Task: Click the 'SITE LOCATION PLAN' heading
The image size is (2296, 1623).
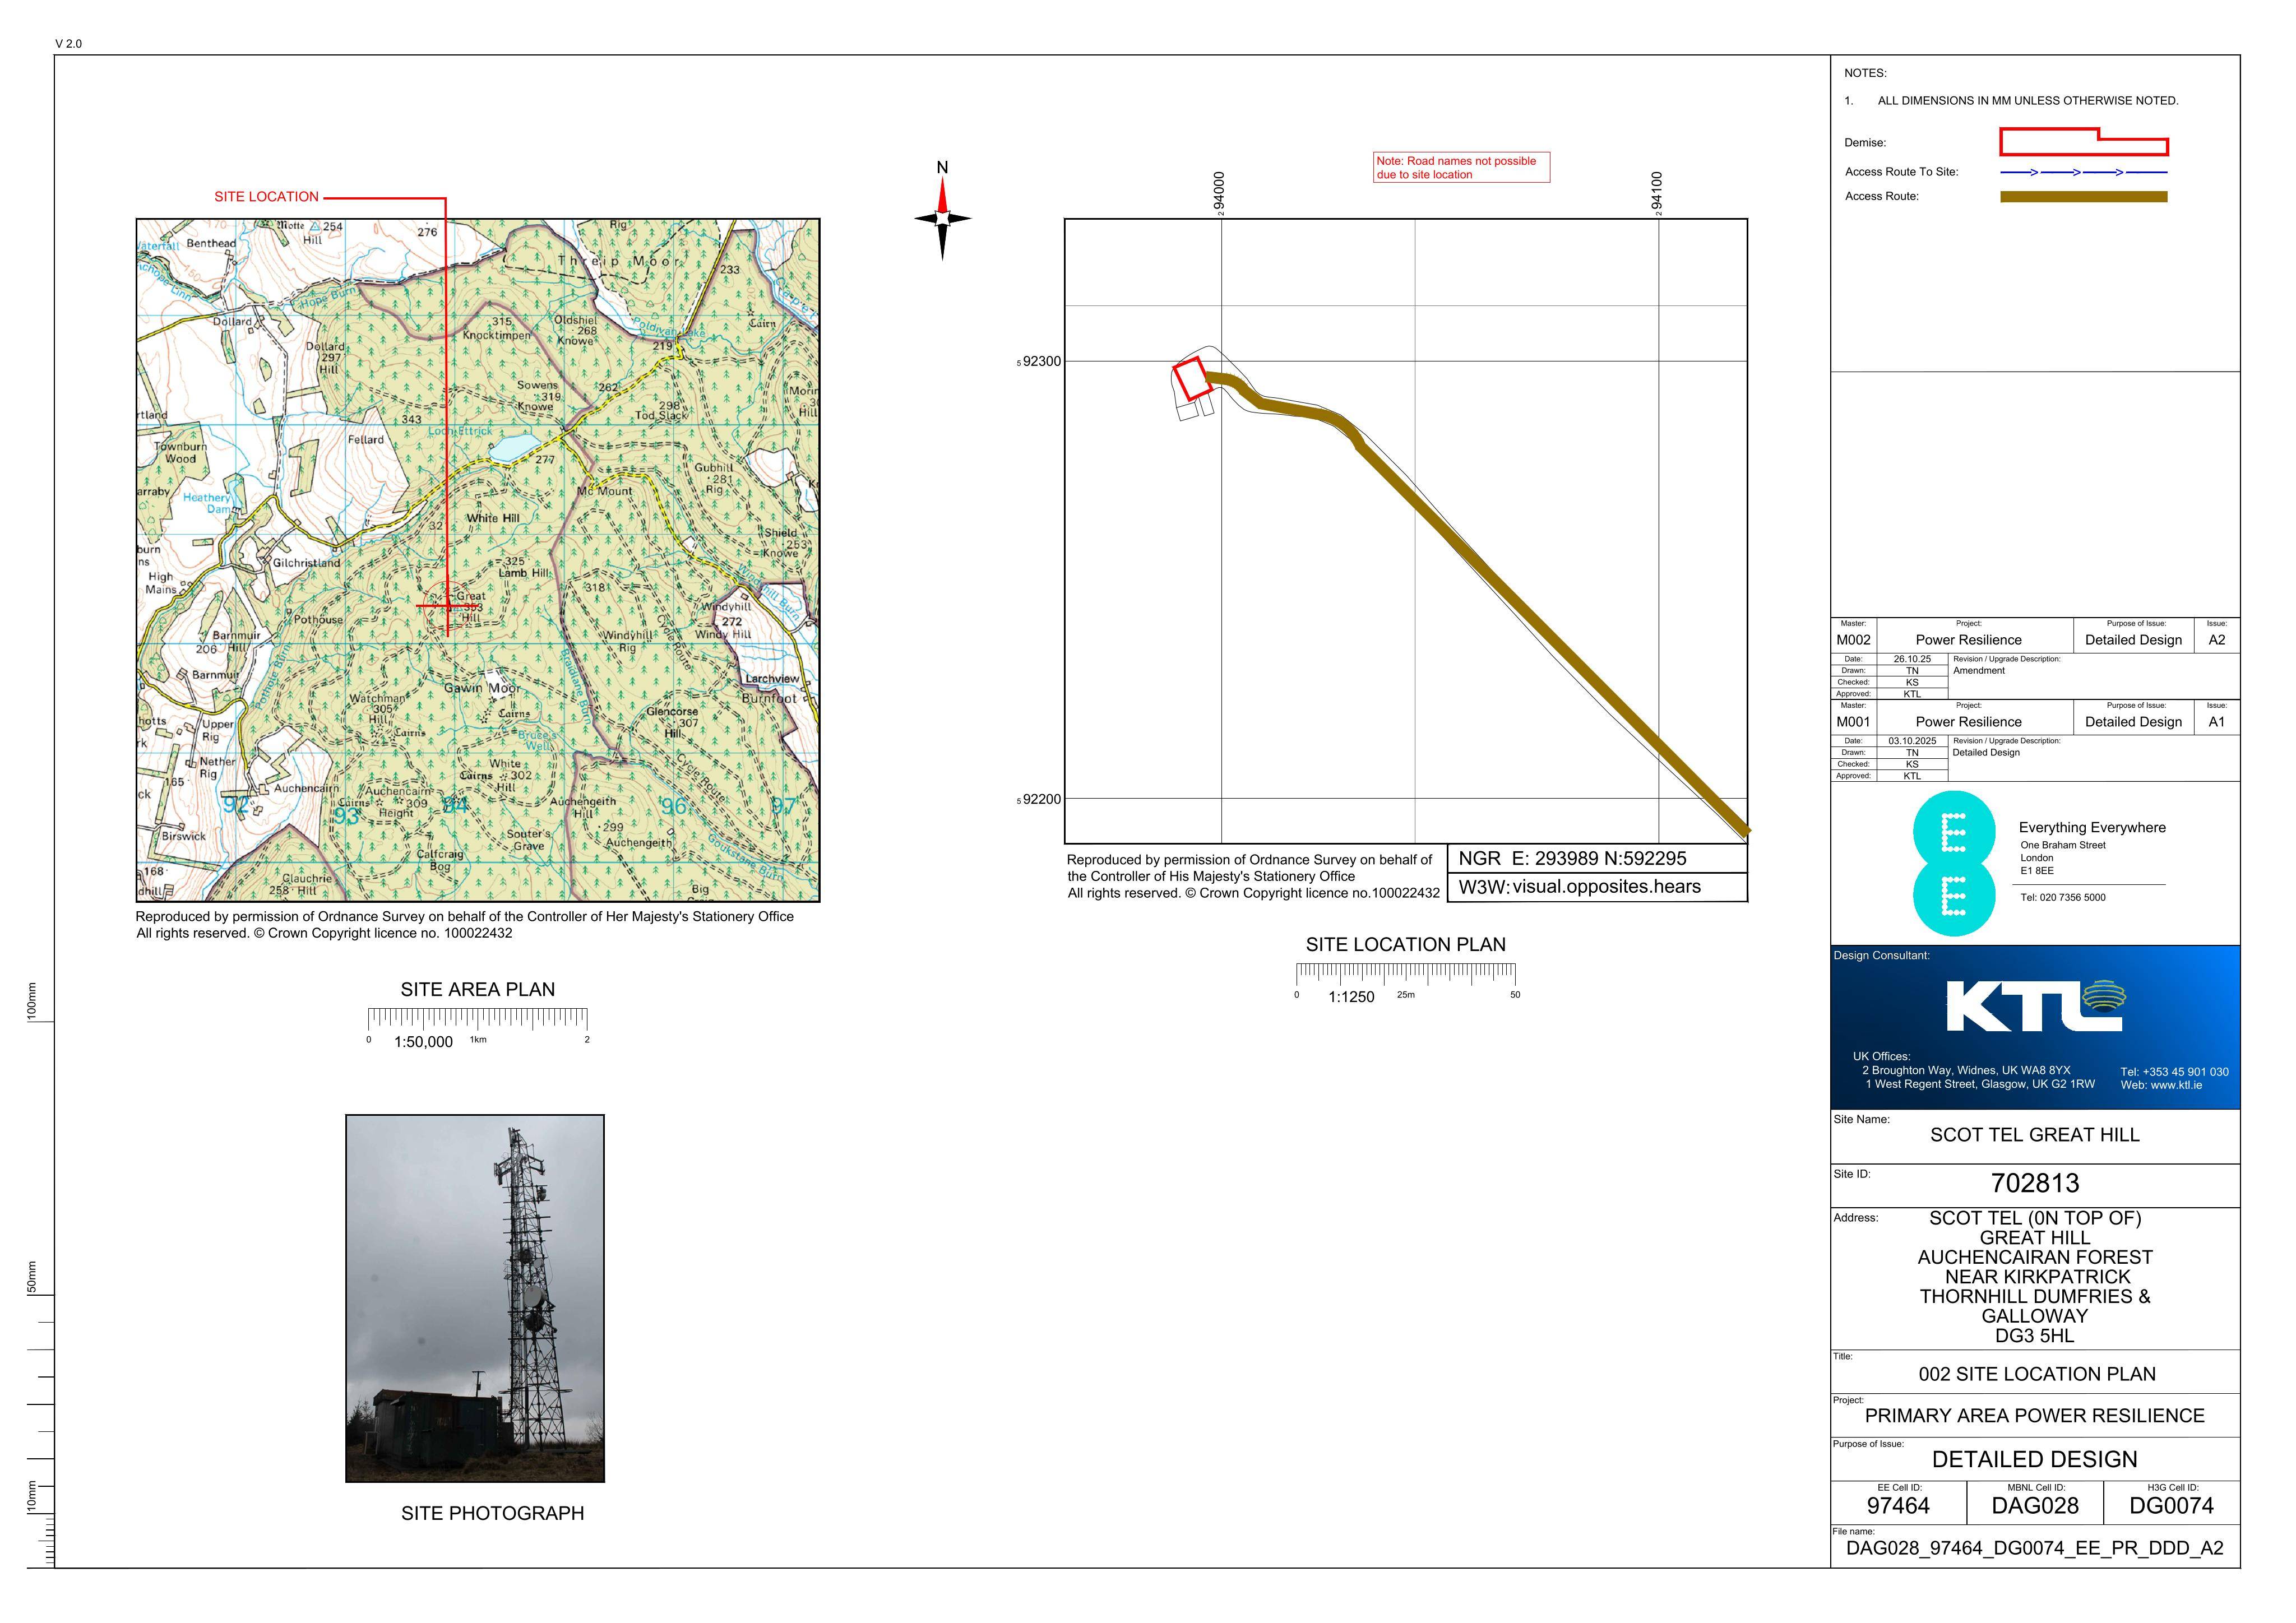Action: pos(1405,944)
